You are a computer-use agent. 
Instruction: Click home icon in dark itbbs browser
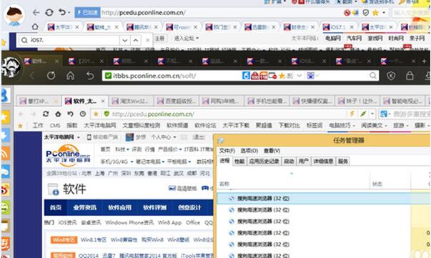click(71, 76)
